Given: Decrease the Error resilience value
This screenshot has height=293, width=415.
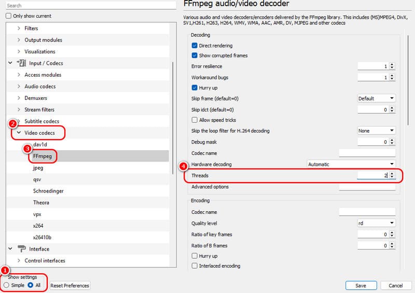Looking at the screenshot, I should 392,68.
